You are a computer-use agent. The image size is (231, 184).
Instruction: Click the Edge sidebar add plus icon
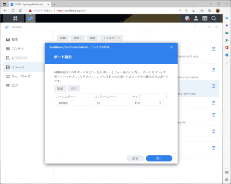[227, 63]
